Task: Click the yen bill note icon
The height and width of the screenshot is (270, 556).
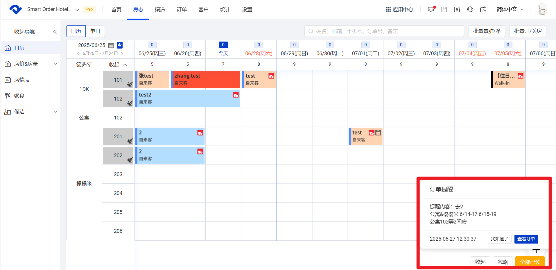Action: 457,9
